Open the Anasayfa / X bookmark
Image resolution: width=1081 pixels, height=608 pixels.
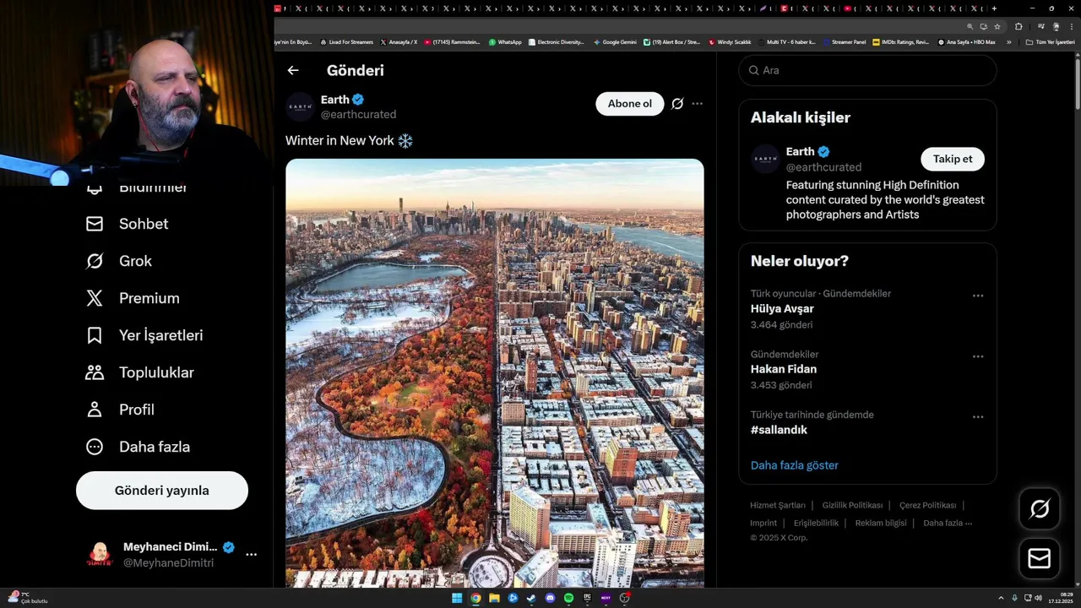(x=399, y=41)
